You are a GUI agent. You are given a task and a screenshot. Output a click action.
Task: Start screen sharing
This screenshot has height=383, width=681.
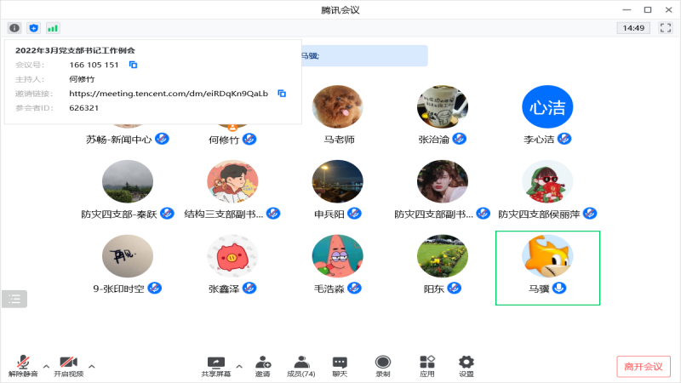216,366
